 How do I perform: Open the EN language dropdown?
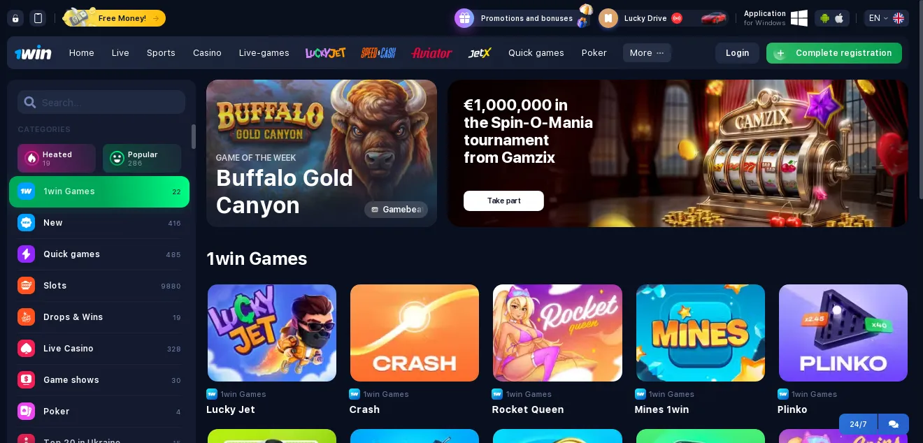click(x=886, y=18)
